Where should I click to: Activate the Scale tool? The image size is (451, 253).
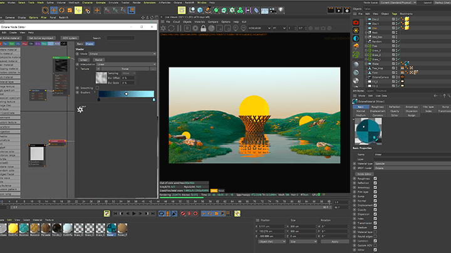coord(70,11)
